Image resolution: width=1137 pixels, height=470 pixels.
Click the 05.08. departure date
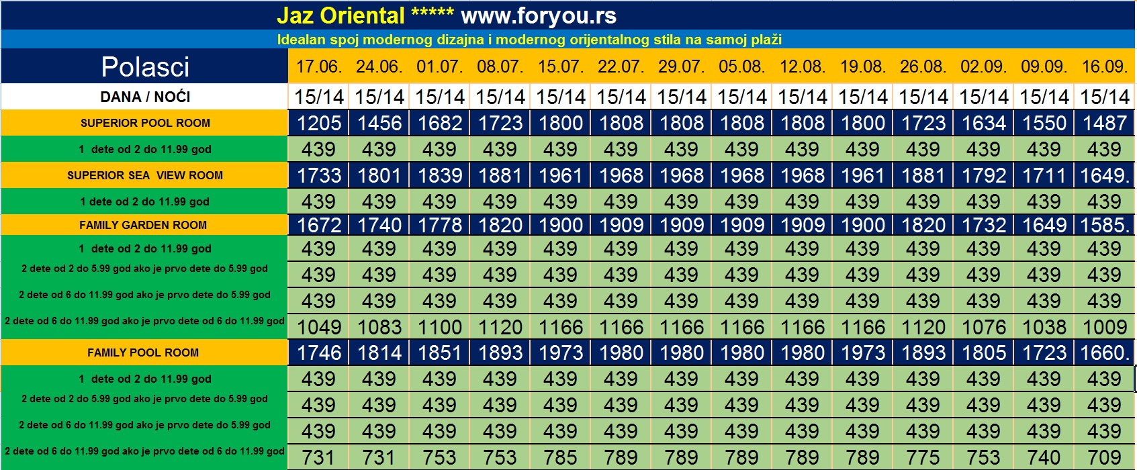(x=742, y=66)
